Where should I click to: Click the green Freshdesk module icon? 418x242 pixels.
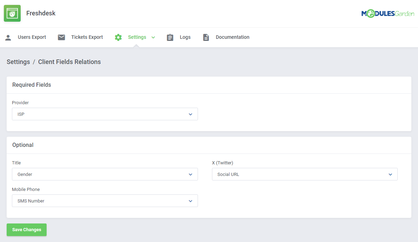click(x=12, y=13)
